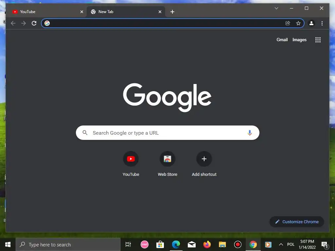Screen dimensions: 335x251
Task: Click the forward navigation arrow
Action: (24, 23)
